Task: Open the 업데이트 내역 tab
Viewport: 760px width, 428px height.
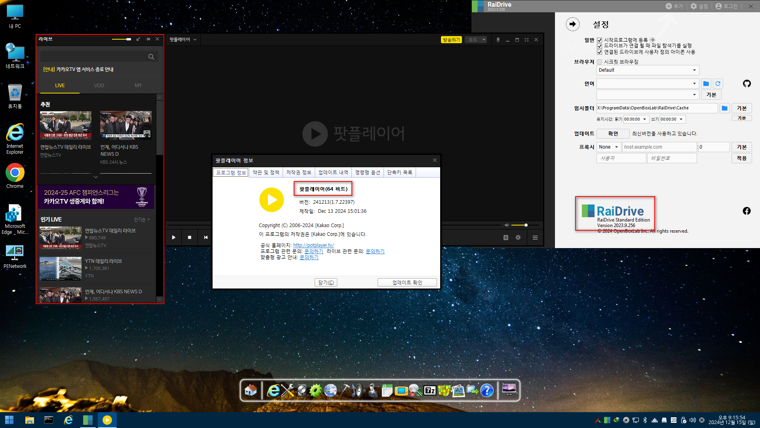Action: [x=333, y=172]
